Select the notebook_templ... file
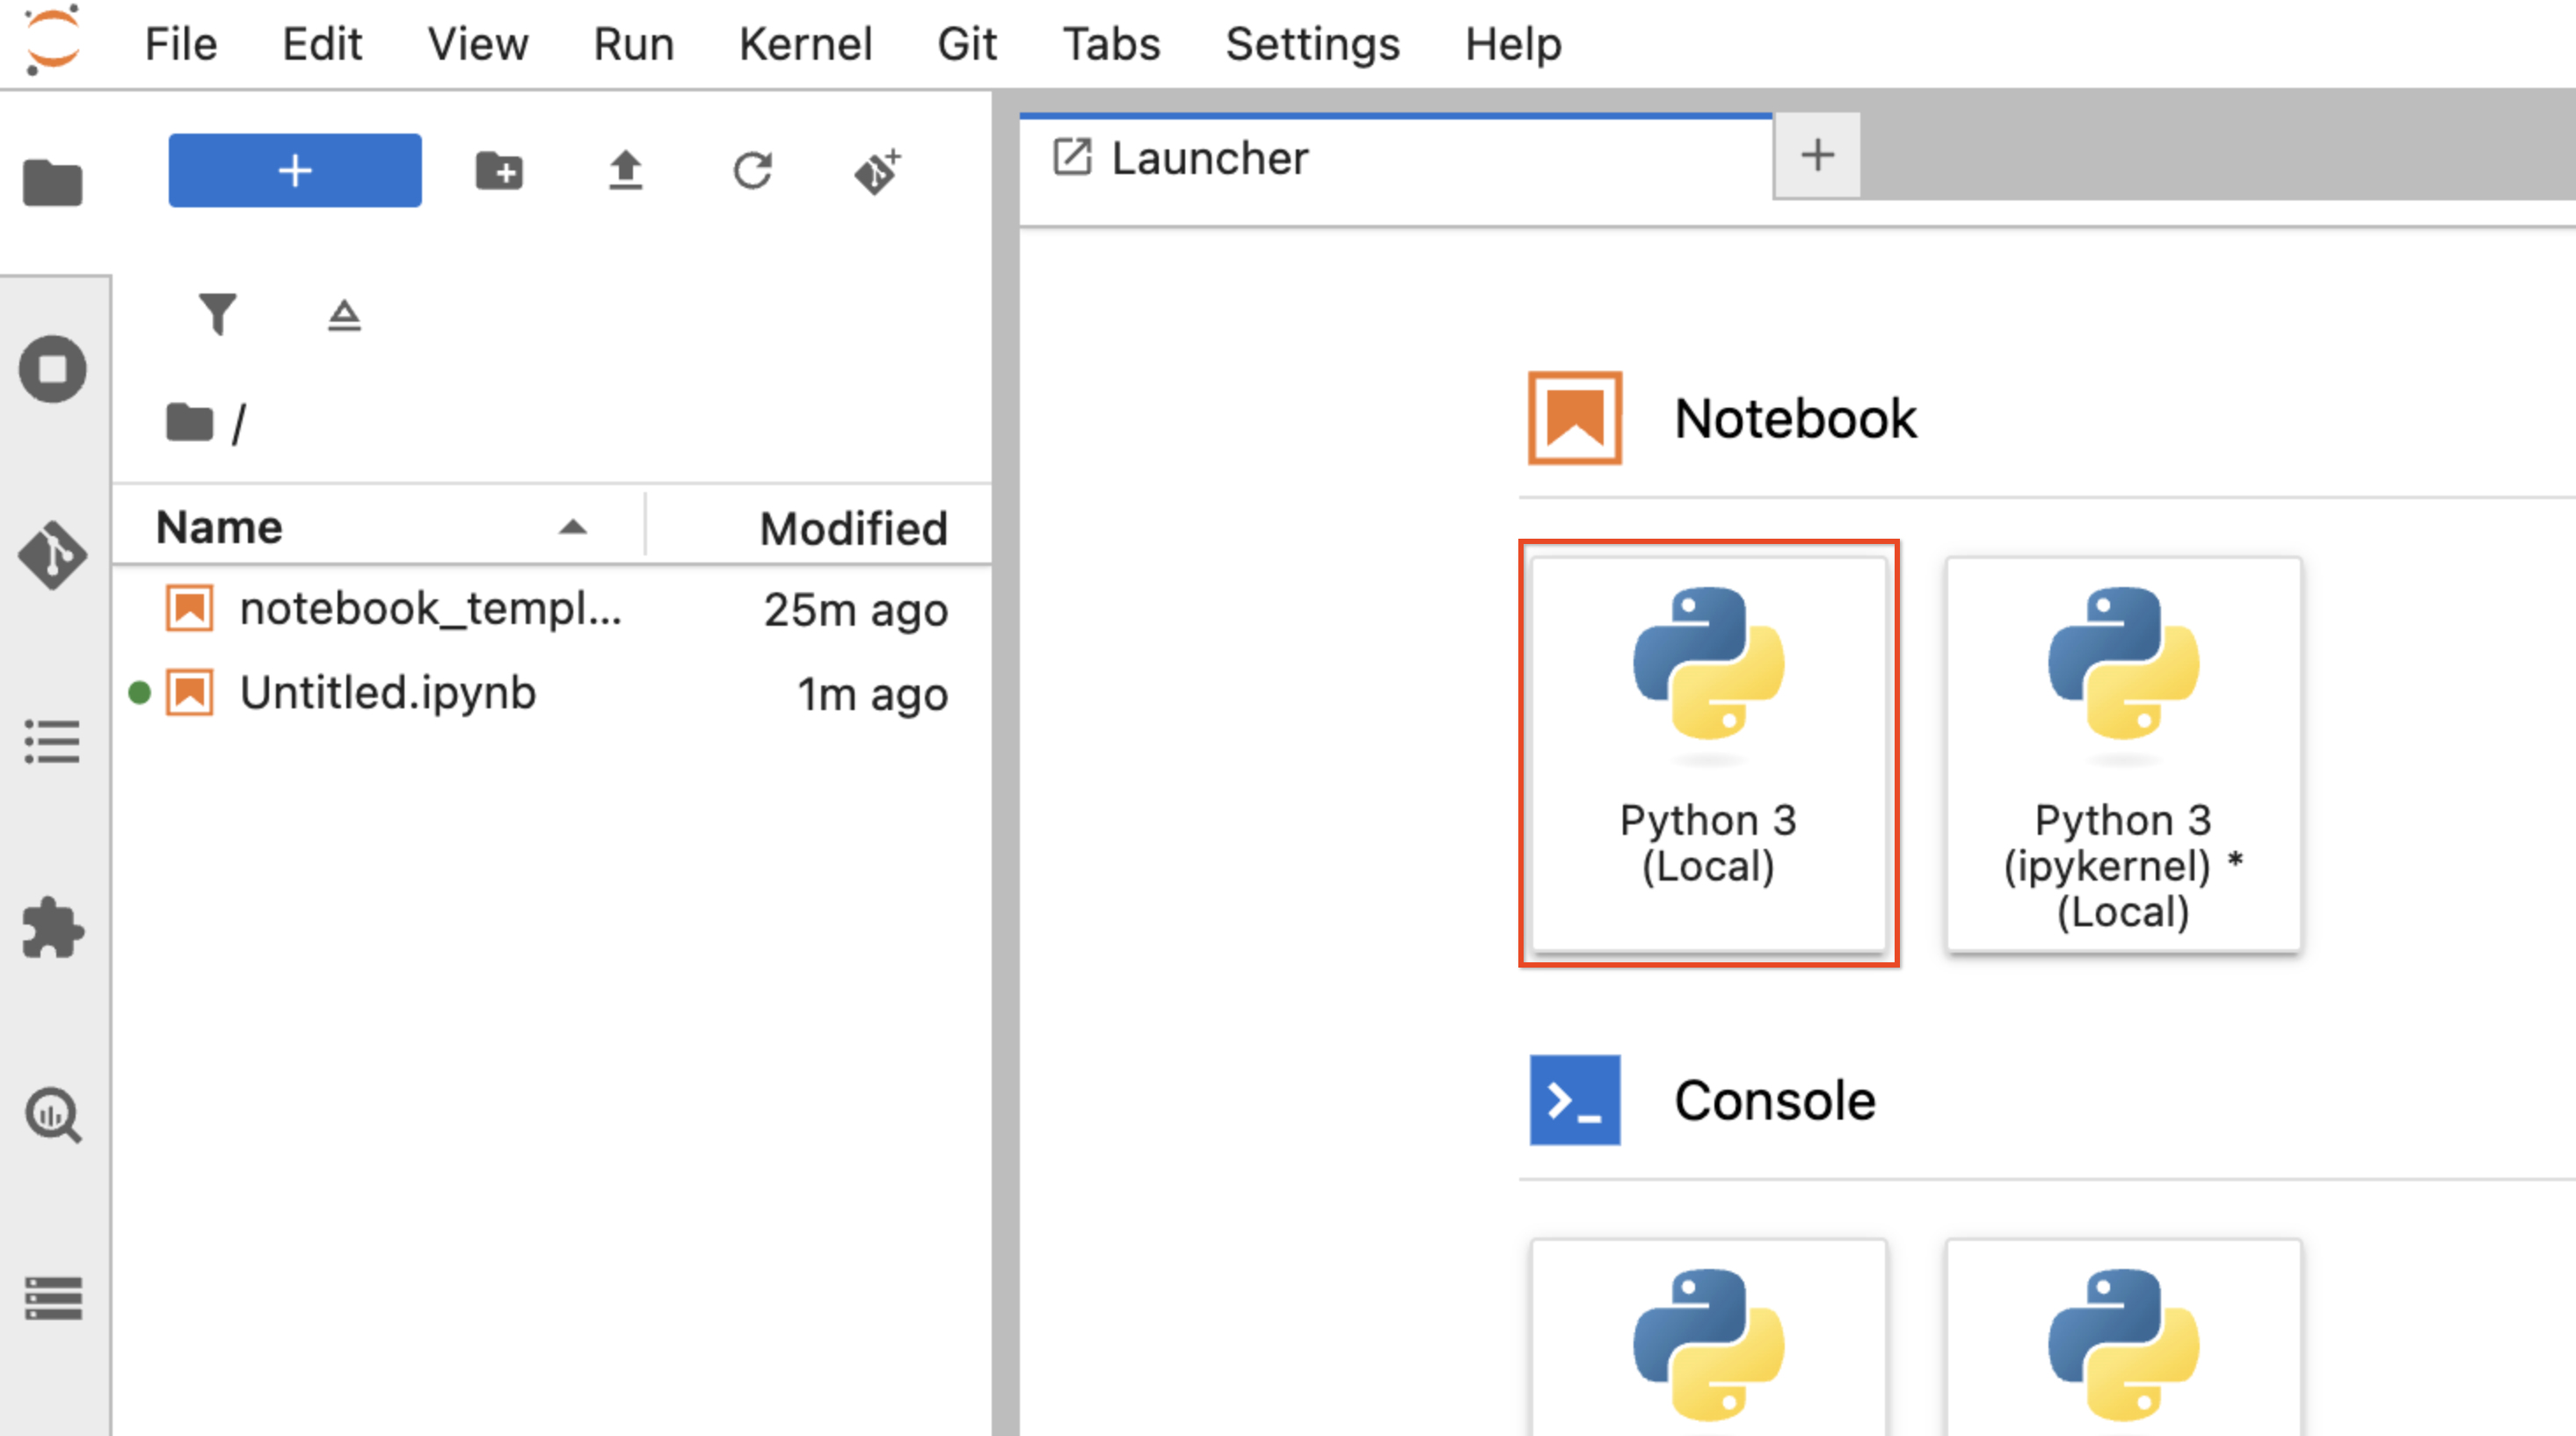 pos(553,608)
